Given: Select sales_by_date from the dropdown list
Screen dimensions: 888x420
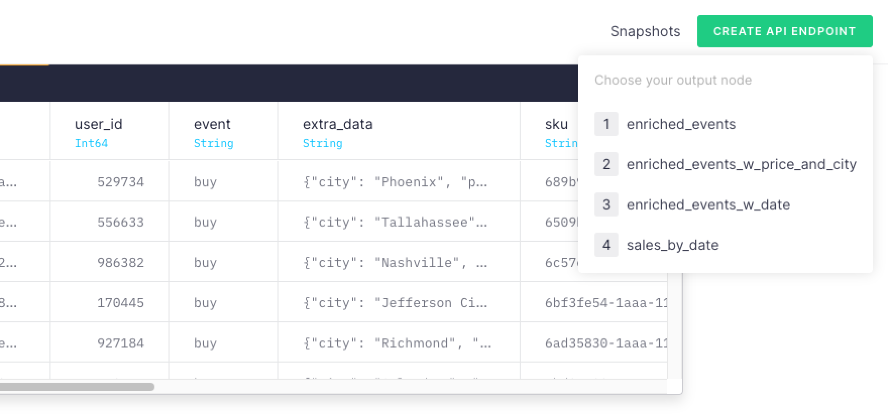Looking at the screenshot, I should [725, 245].
